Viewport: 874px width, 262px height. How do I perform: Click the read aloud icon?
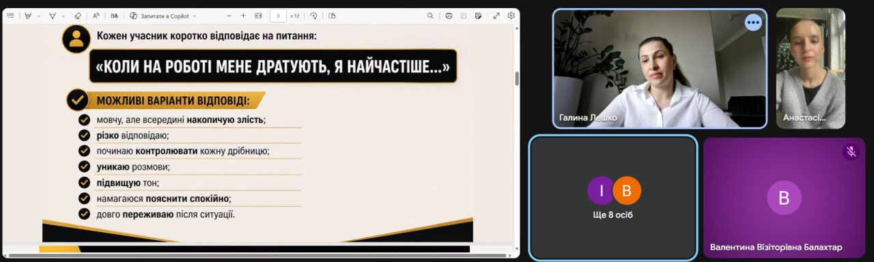[x=96, y=15]
